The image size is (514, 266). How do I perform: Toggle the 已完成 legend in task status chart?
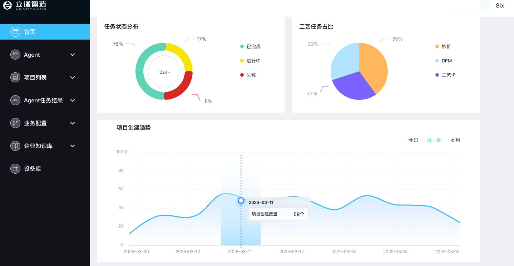[250, 46]
